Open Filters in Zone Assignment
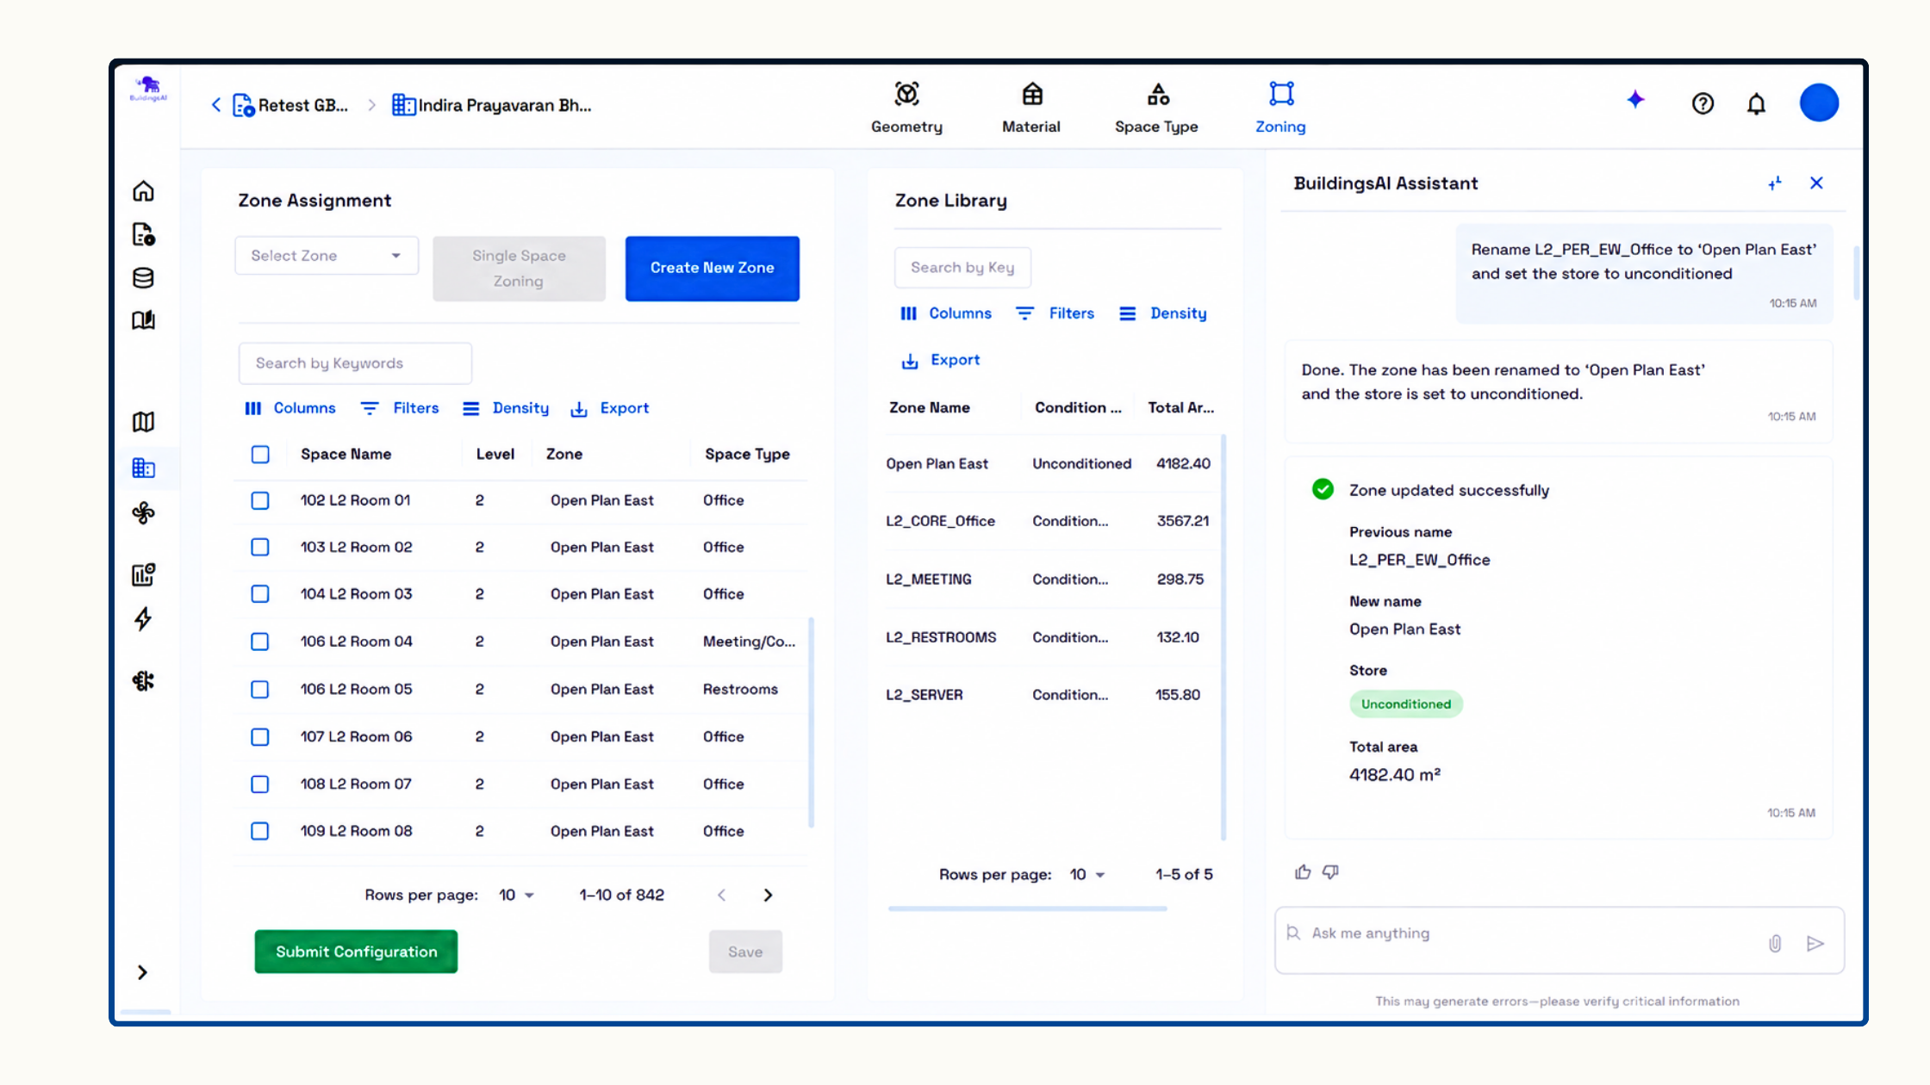Image resolution: width=1930 pixels, height=1085 pixels. pyautogui.click(x=400, y=408)
